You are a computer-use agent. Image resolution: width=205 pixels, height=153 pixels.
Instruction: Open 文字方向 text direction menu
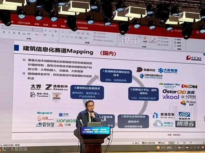(100, 33)
